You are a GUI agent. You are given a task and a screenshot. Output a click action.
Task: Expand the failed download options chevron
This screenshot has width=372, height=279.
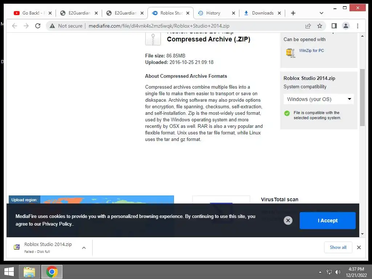[x=84, y=248]
